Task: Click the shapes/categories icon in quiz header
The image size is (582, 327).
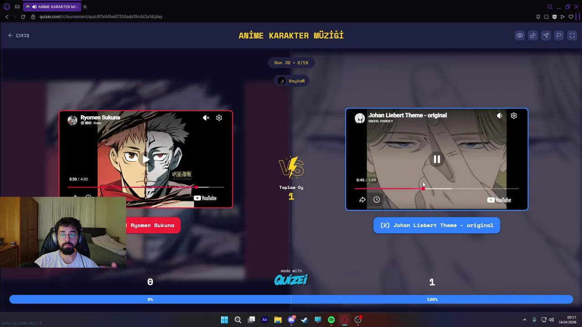Action: 533,35
